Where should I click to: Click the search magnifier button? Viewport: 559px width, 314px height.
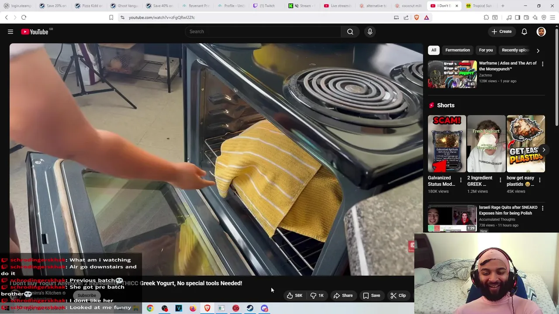350,31
